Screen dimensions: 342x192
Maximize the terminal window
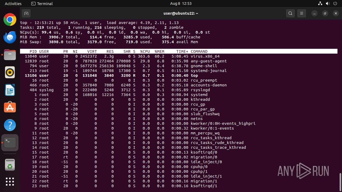click(x=325, y=13)
